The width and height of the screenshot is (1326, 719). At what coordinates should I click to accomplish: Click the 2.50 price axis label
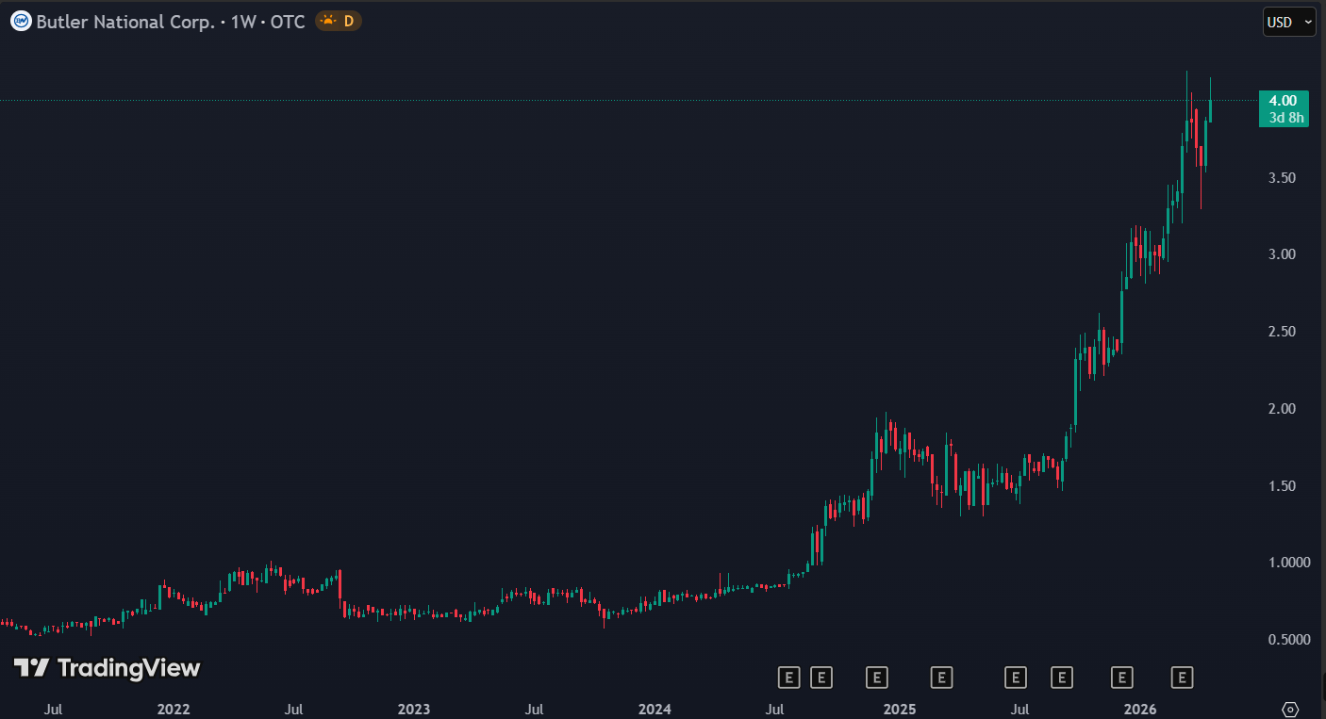[x=1283, y=332]
